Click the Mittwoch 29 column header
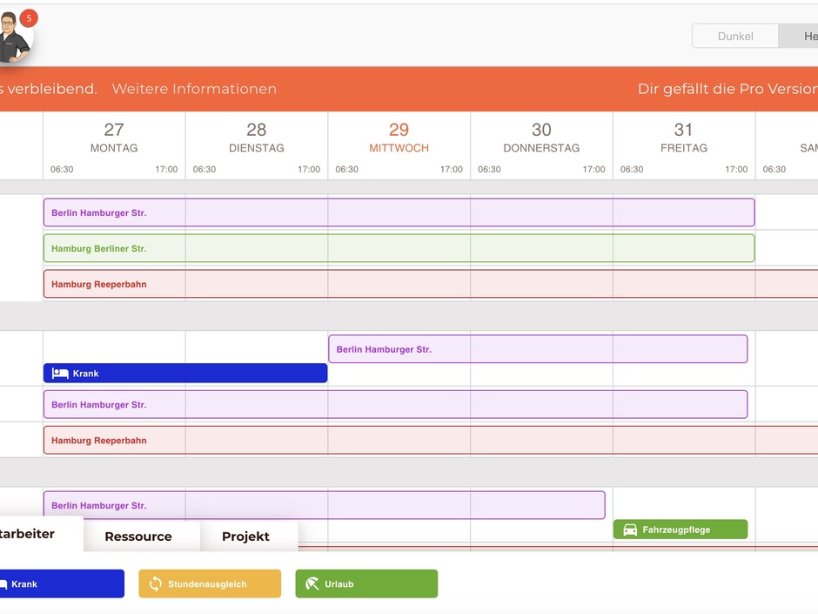Screen dimensions: 818x614 pyautogui.click(x=399, y=139)
